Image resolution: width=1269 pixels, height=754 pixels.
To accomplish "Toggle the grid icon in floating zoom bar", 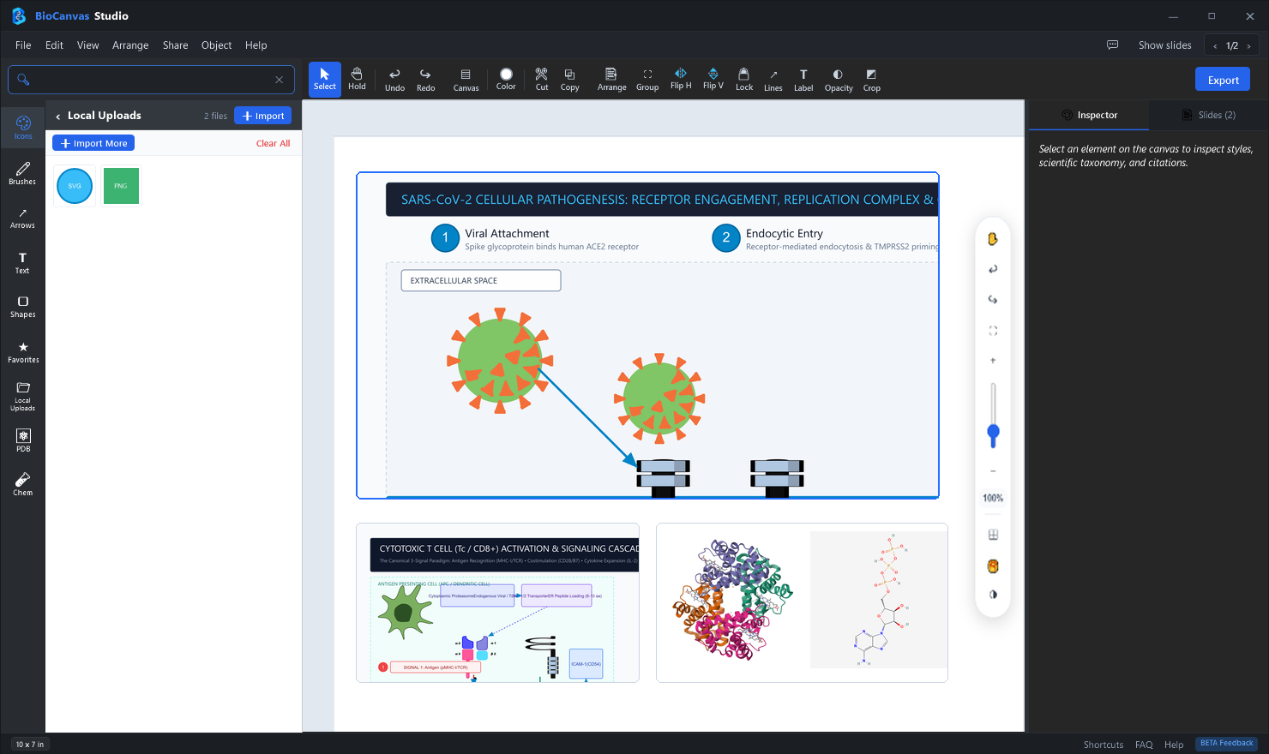I will pyautogui.click(x=993, y=535).
